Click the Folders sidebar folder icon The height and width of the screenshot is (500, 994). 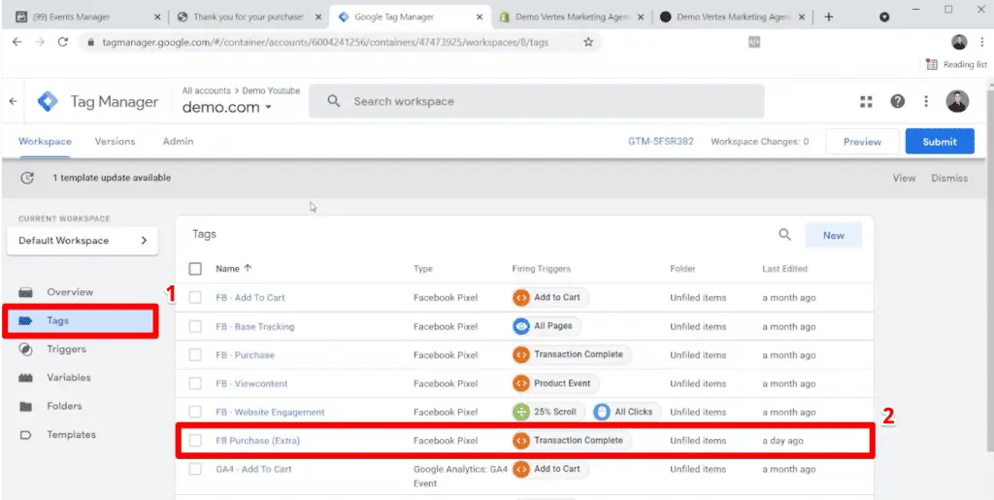(25, 406)
